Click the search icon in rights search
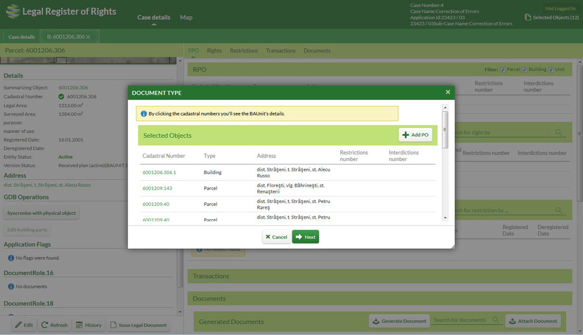Viewport: 583px width, 335px height. pyautogui.click(x=559, y=133)
